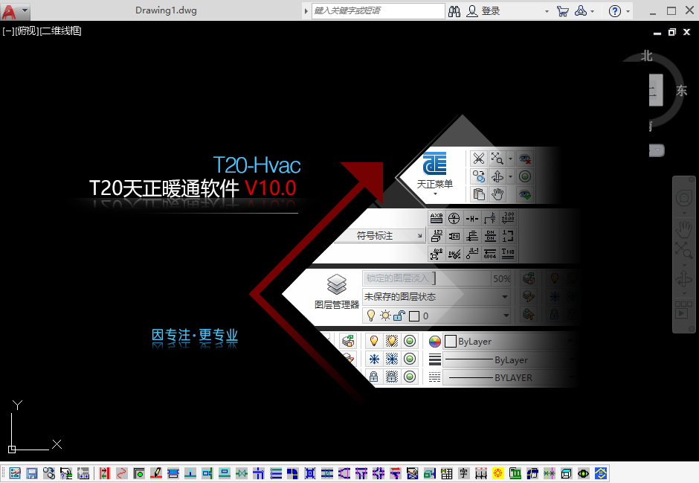
Task: Click the save disk icon in bottom toolbar
Action: (x=32, y=473)
